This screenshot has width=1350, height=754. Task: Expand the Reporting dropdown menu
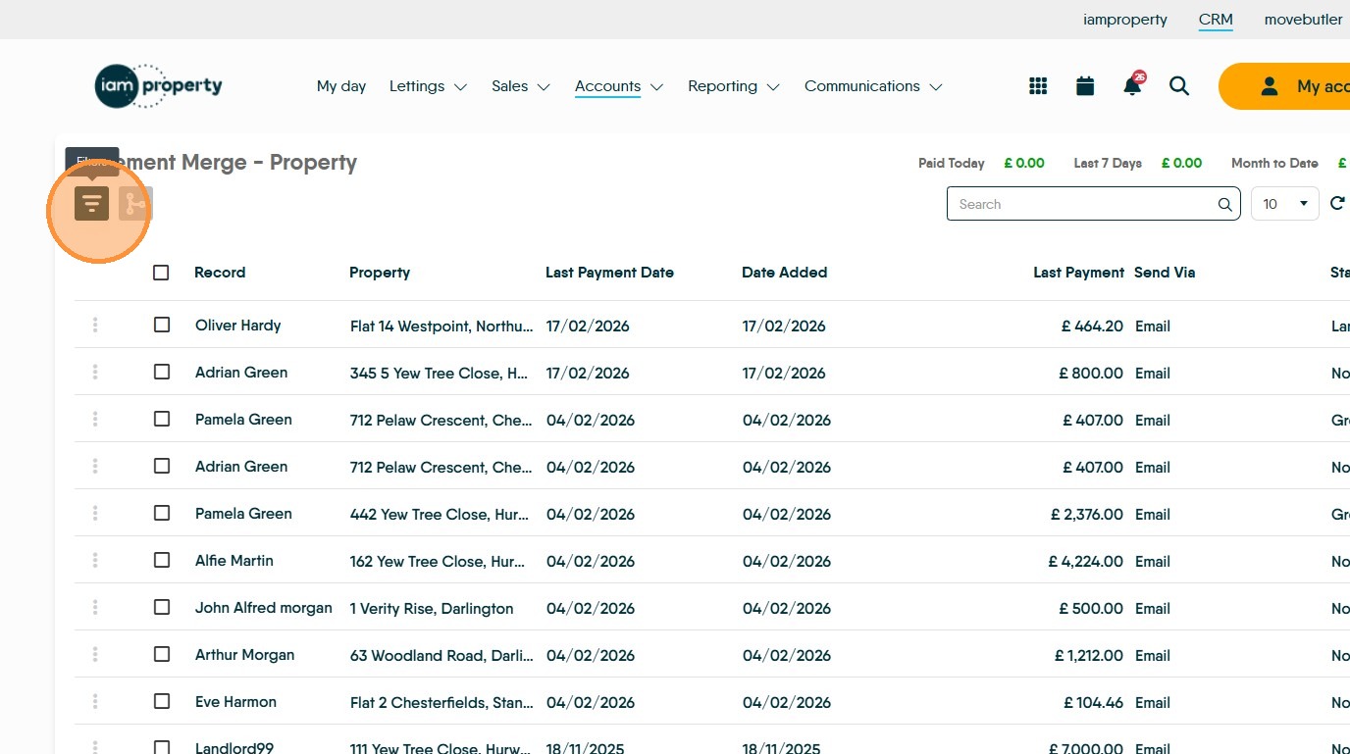pyautogui.click(x=733, y=86)
